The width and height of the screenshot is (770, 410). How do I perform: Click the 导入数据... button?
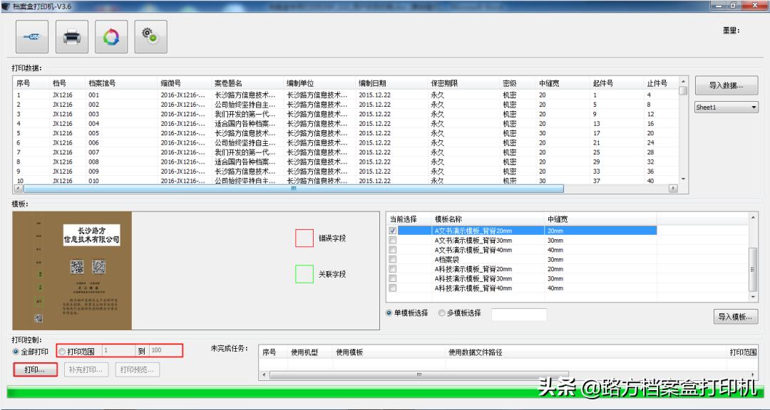727,85
